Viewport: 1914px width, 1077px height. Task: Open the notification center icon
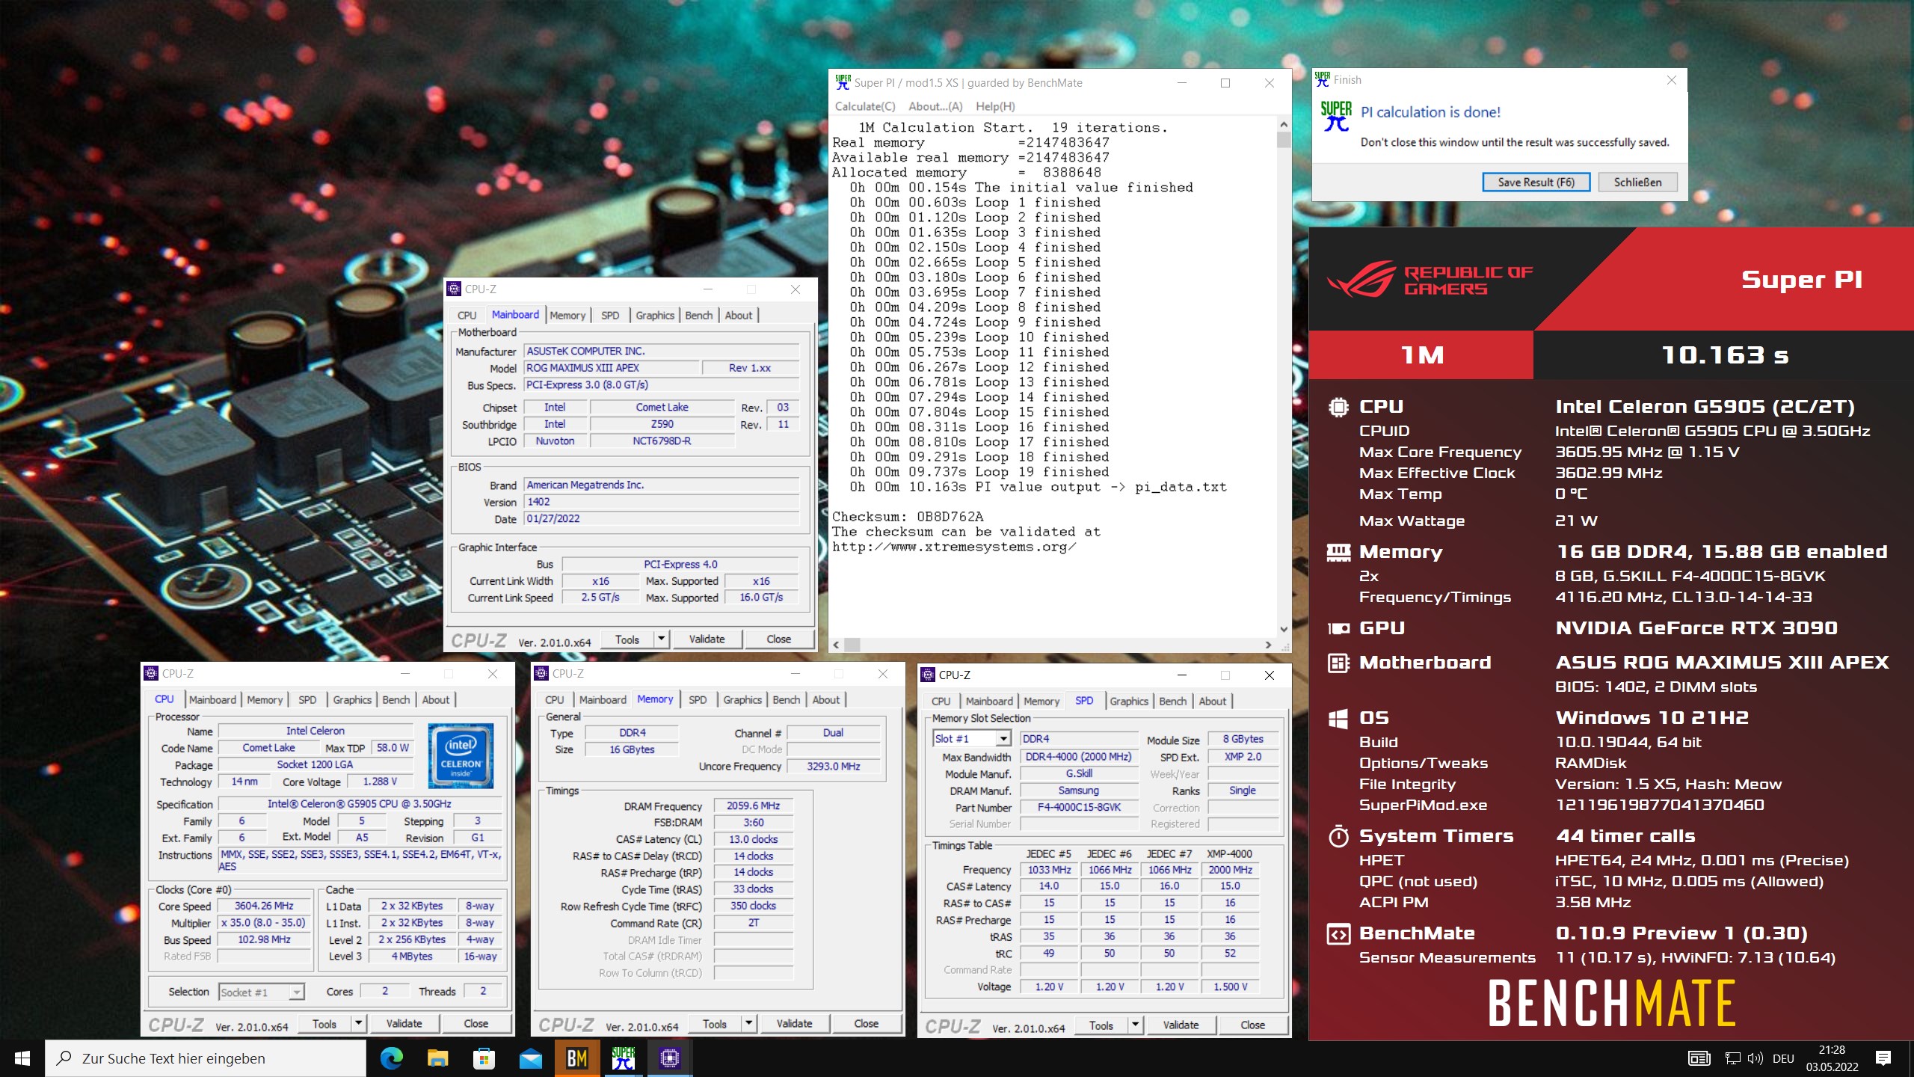click(1883, 1058)
